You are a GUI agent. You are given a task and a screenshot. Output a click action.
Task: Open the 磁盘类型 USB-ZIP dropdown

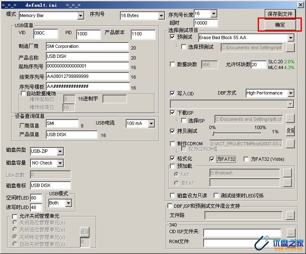pyautogui.click(x=60, y=151)
